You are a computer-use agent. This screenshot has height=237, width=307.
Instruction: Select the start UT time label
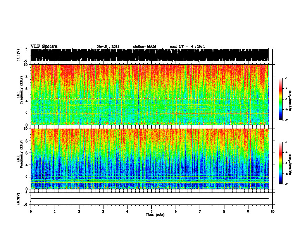(x=187, y=46)
